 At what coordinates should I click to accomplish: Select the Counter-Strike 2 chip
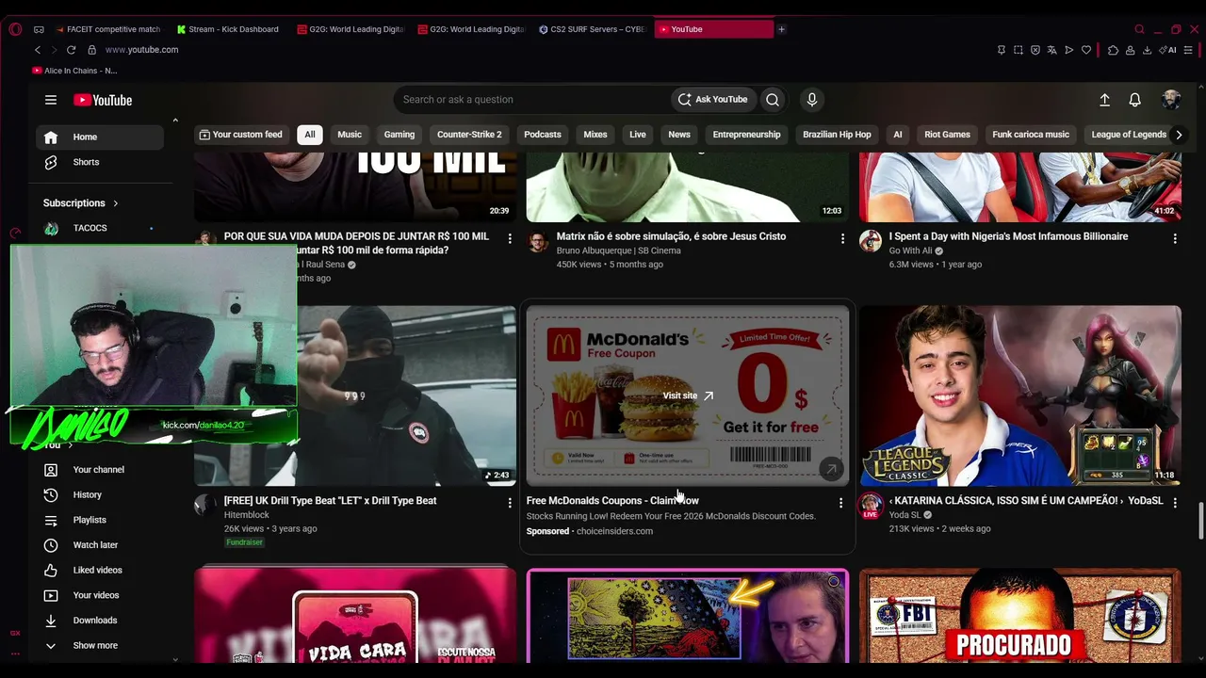(469, 135)
